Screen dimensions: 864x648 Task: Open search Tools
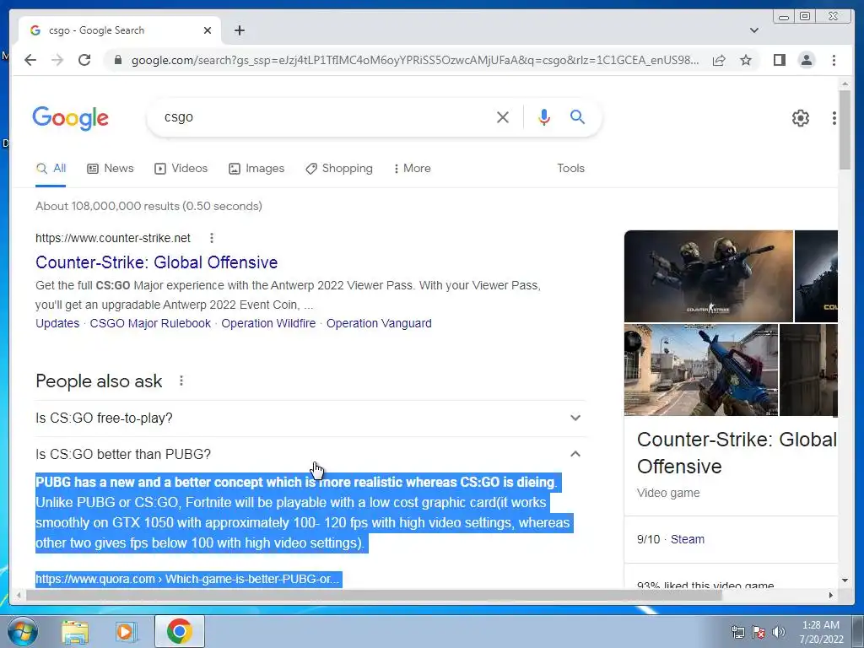pos(570,169)
